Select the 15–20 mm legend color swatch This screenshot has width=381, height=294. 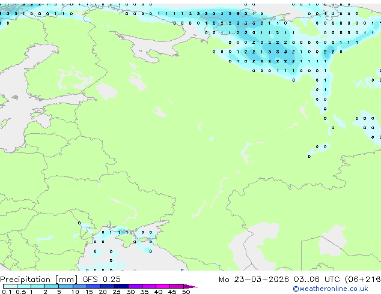[x=93, y=286]
